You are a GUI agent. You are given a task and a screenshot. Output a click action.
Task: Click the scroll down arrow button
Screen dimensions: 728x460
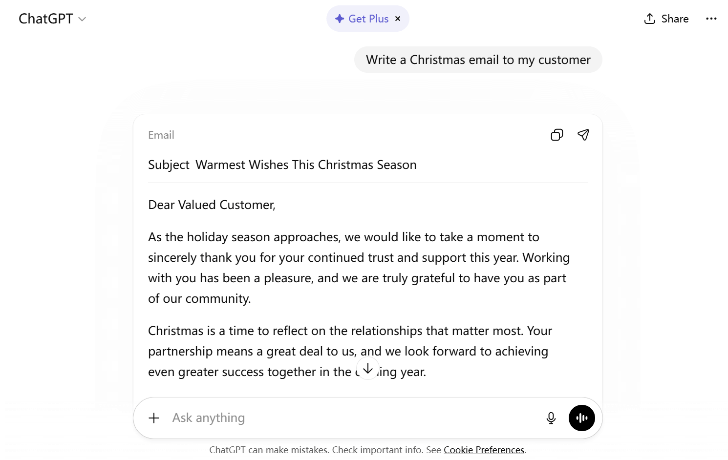368,368
